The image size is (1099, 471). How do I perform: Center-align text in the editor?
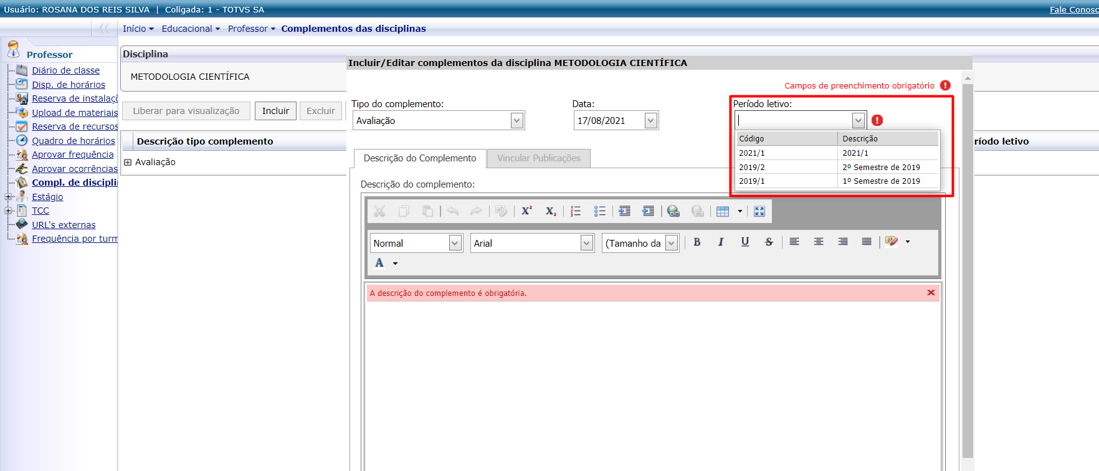click(819, 242)
